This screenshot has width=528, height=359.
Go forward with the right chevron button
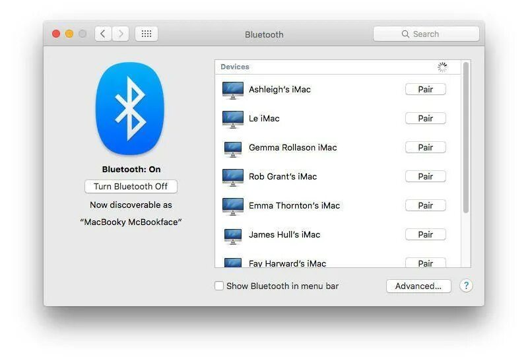(121, 34)
